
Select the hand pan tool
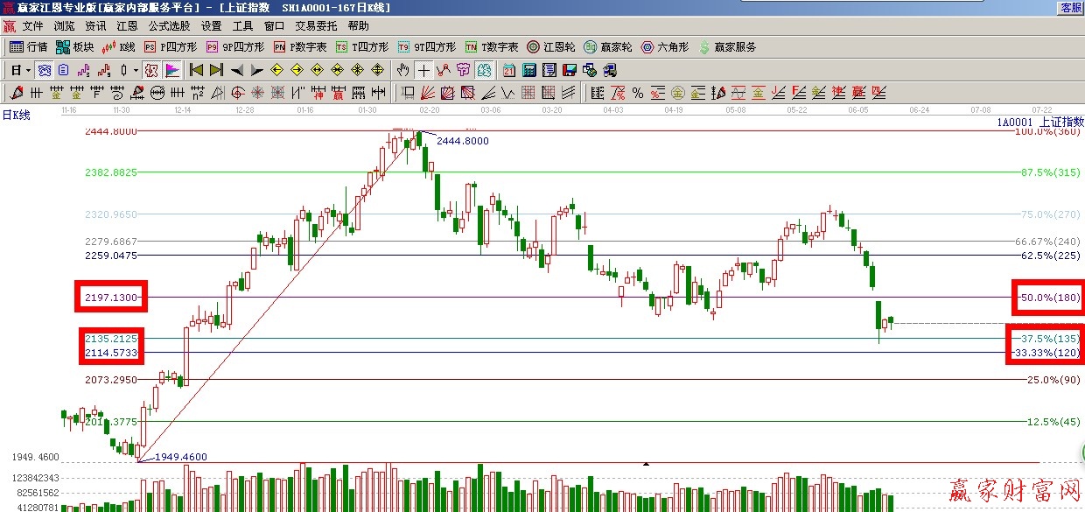(x=403, y=70)
